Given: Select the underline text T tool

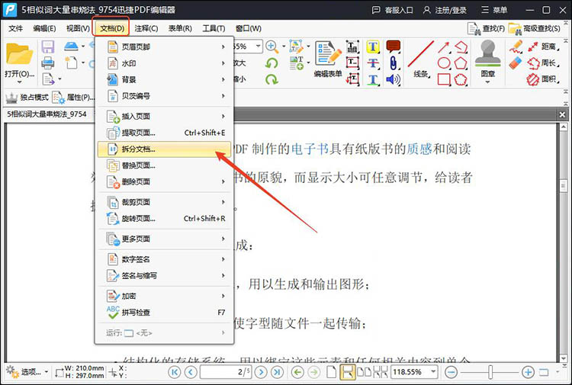Looking at the screenshot, I should tap(372, 79).
